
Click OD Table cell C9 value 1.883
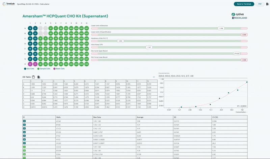(120, 91)
